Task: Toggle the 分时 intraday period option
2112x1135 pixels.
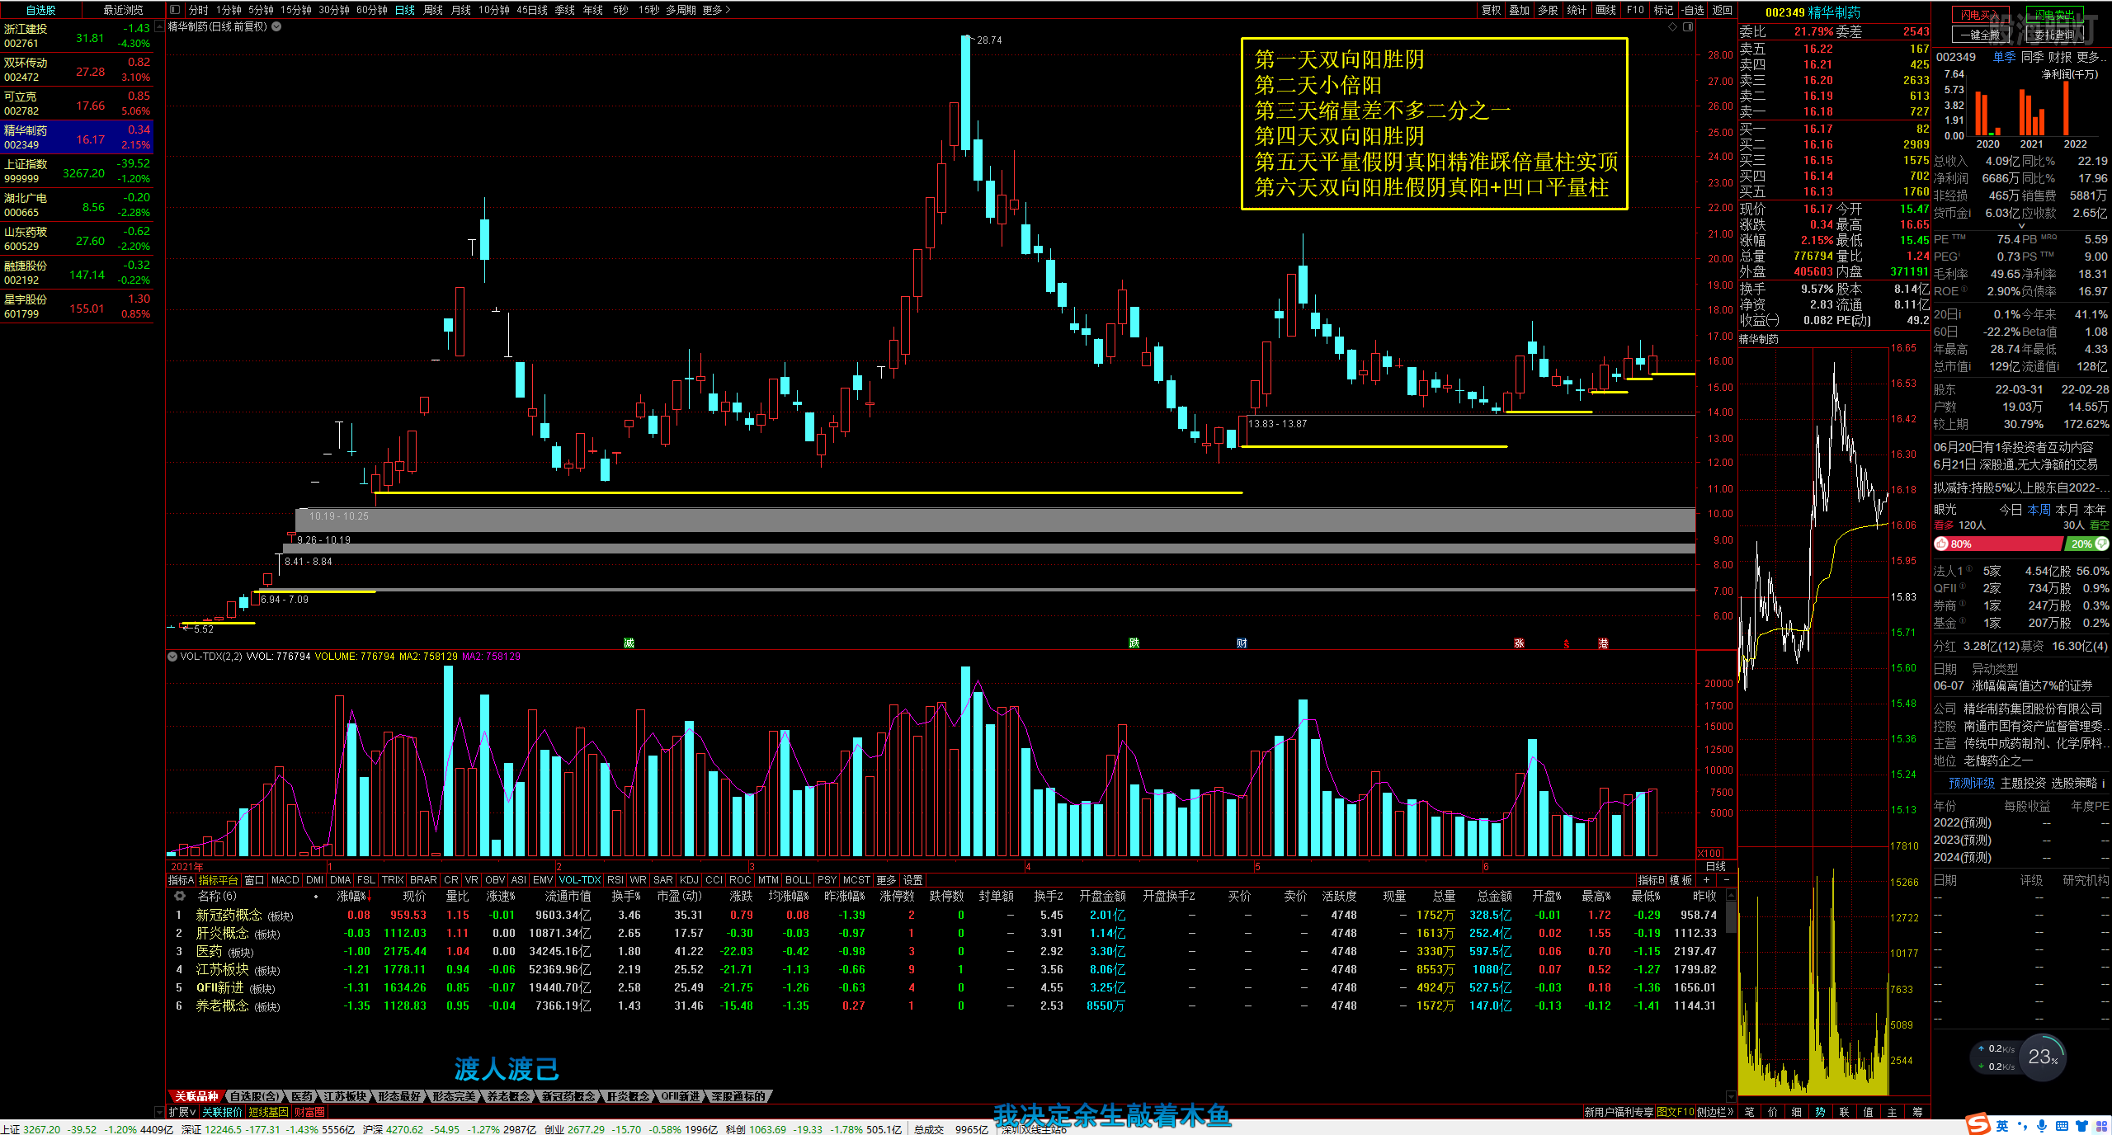Action: [198, 10]
